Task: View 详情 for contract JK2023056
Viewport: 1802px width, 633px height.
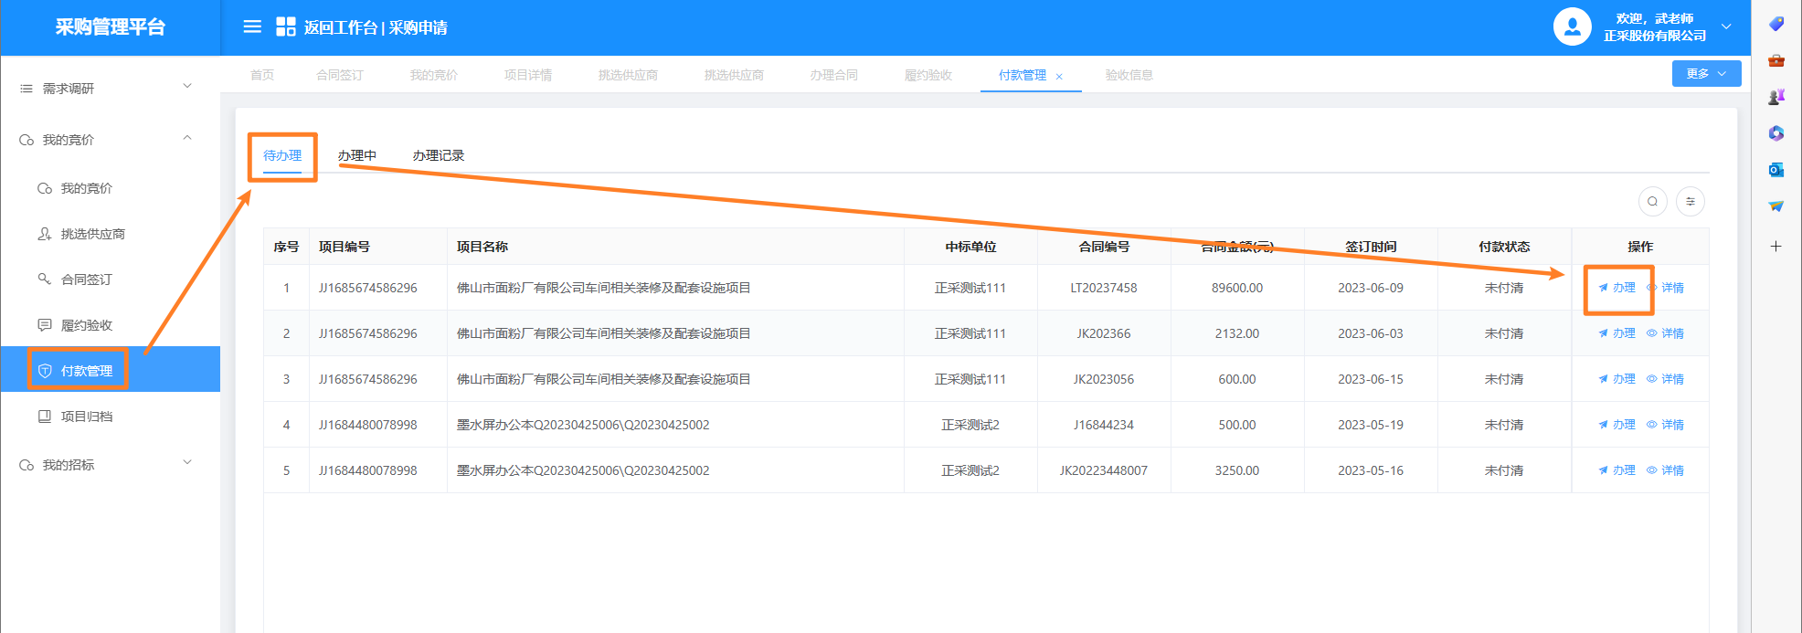Action: (1666, 379)
